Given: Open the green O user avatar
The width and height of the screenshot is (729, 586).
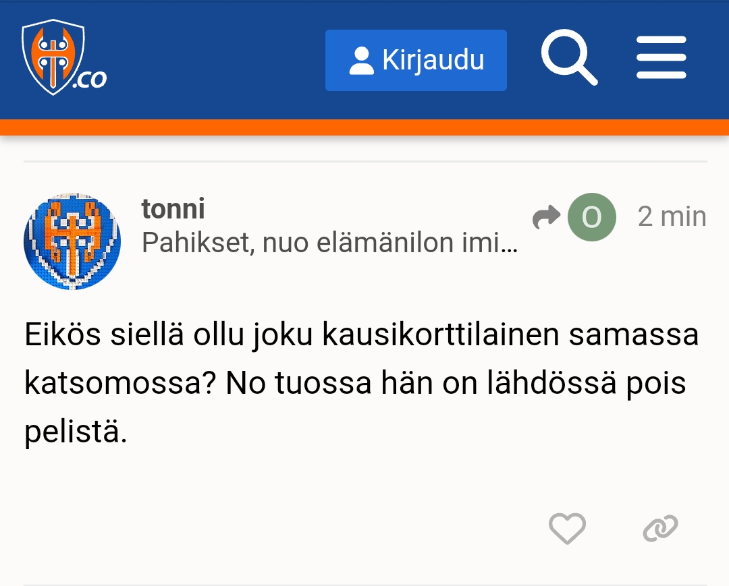Looking at the screenshot, I should (x=592, y=217).
